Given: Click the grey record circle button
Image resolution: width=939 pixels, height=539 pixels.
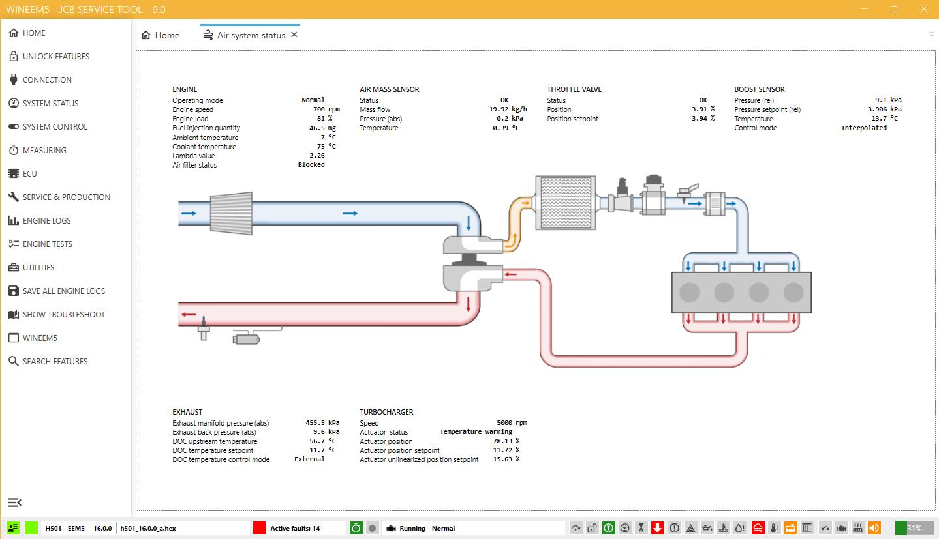Looking at the screenshot, I should pyautogui.click(x=372, y=528).
